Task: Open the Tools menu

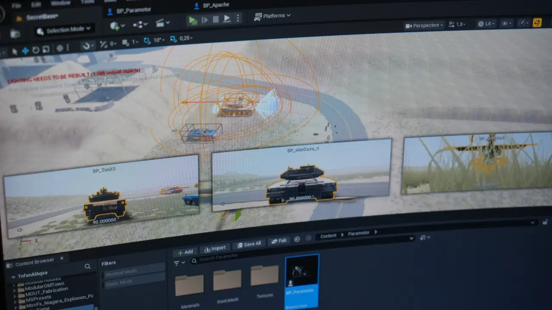Action: 87,2
